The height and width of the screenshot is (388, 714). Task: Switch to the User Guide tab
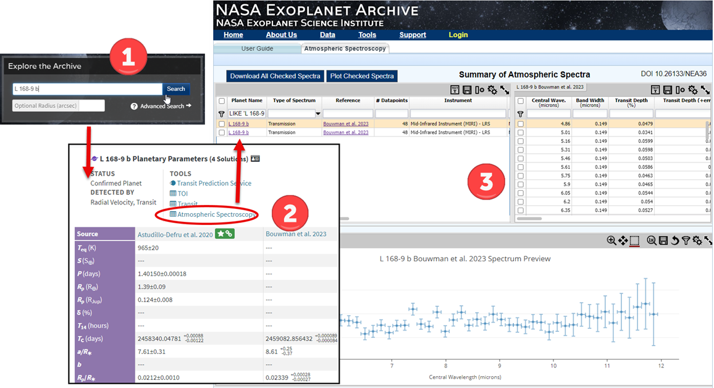point(258,49)
